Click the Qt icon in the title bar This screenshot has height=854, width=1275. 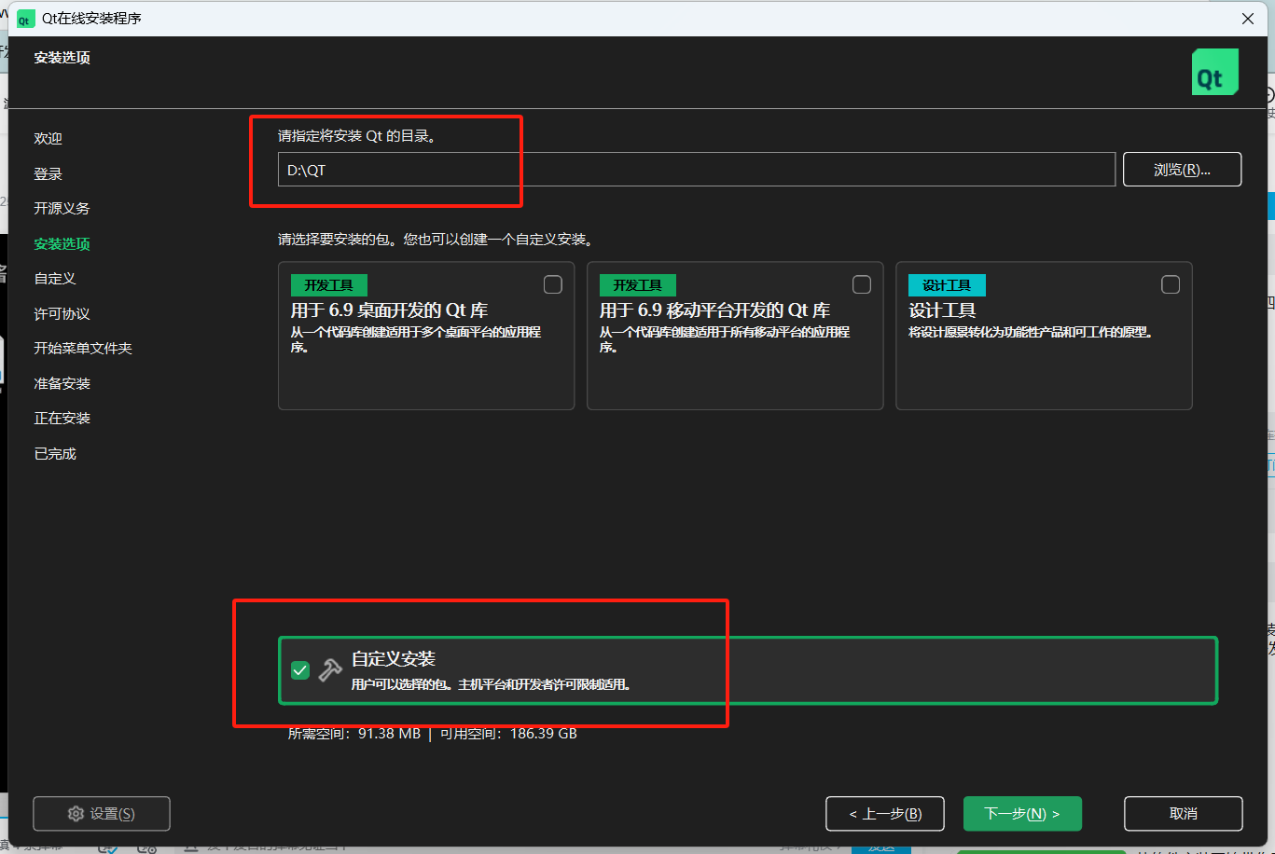coord(25,19)
